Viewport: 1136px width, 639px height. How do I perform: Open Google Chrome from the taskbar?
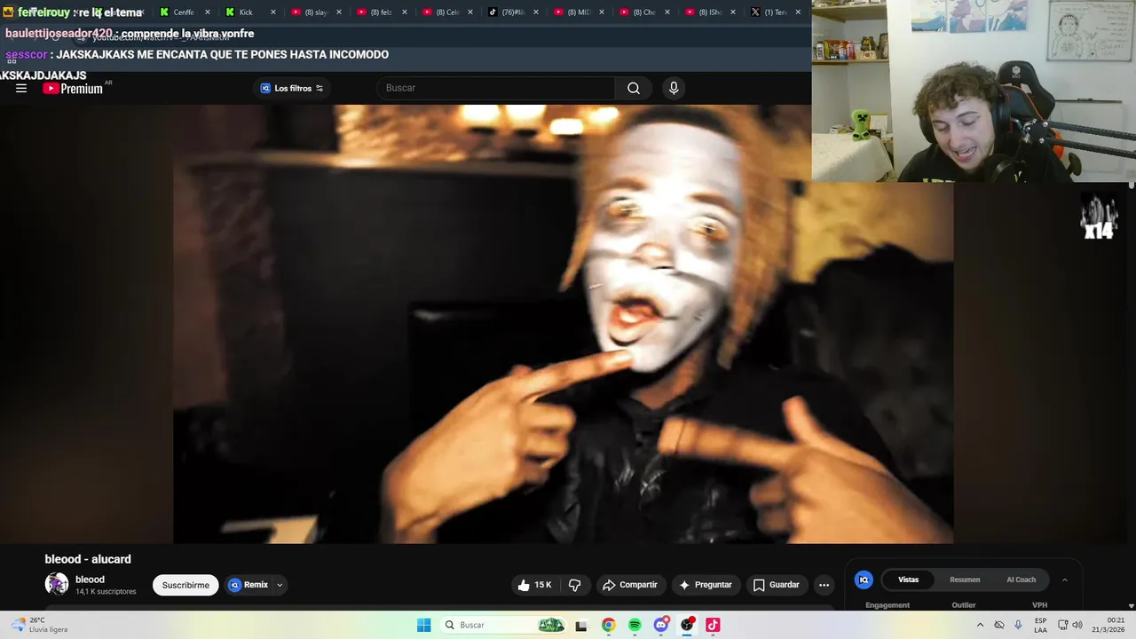click(608, 625)
